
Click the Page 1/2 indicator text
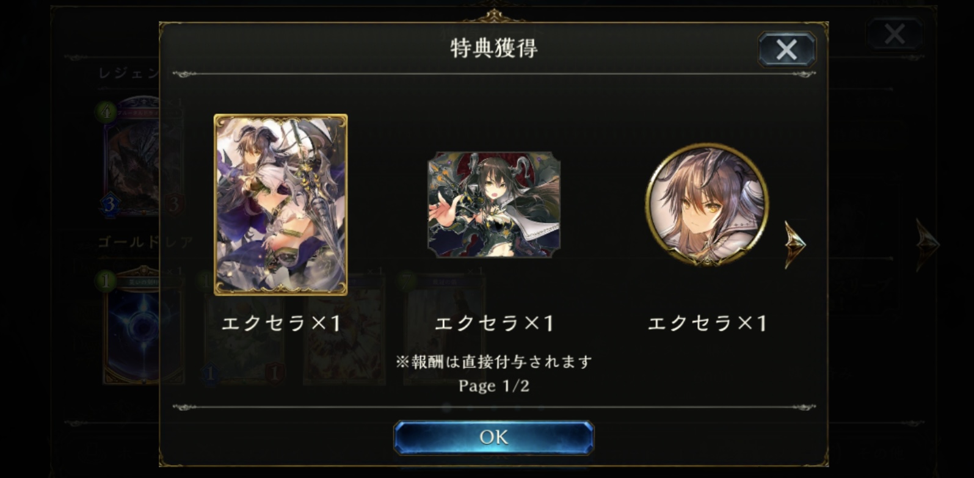click(x=493, y=386)
